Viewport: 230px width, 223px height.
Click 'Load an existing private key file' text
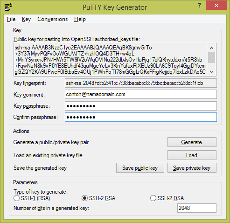[x=48, y=155]
